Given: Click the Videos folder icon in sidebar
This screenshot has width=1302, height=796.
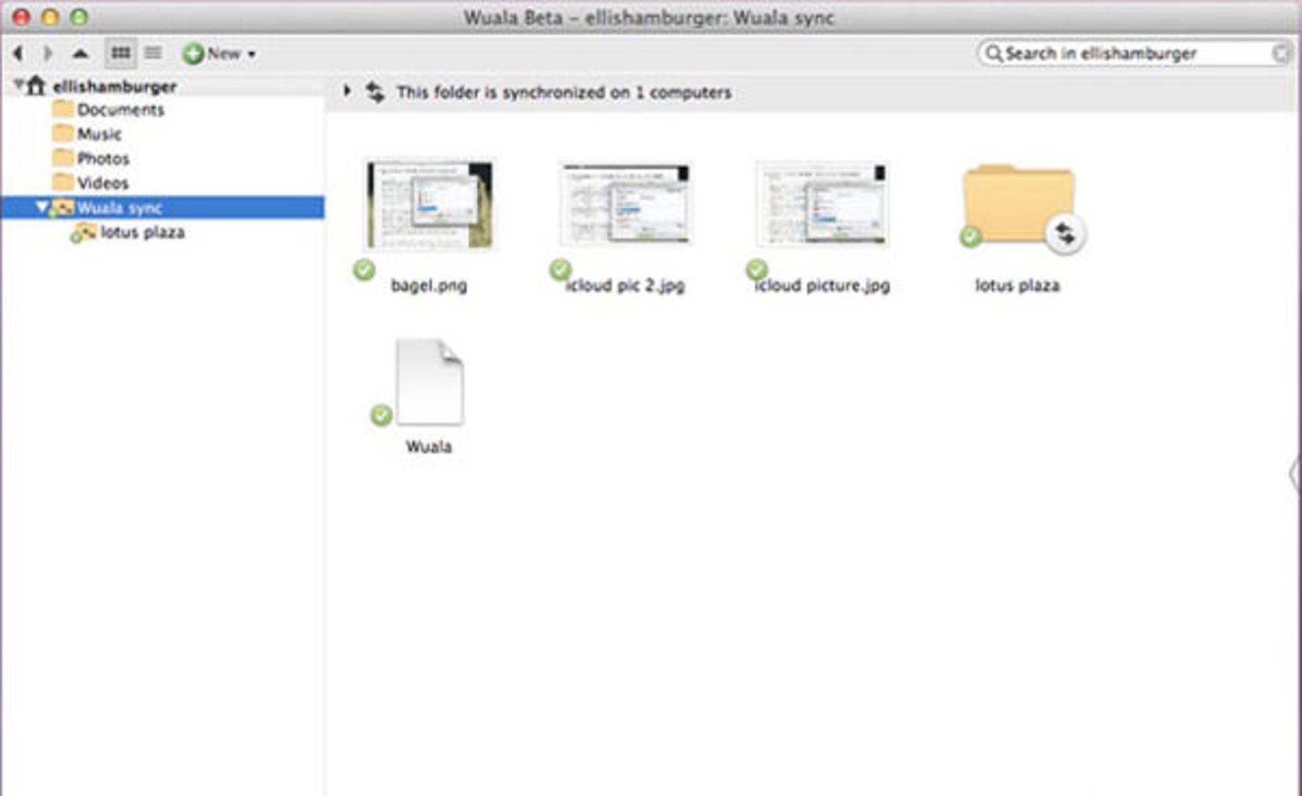Looking at the screenshot, I should (62, 182).
